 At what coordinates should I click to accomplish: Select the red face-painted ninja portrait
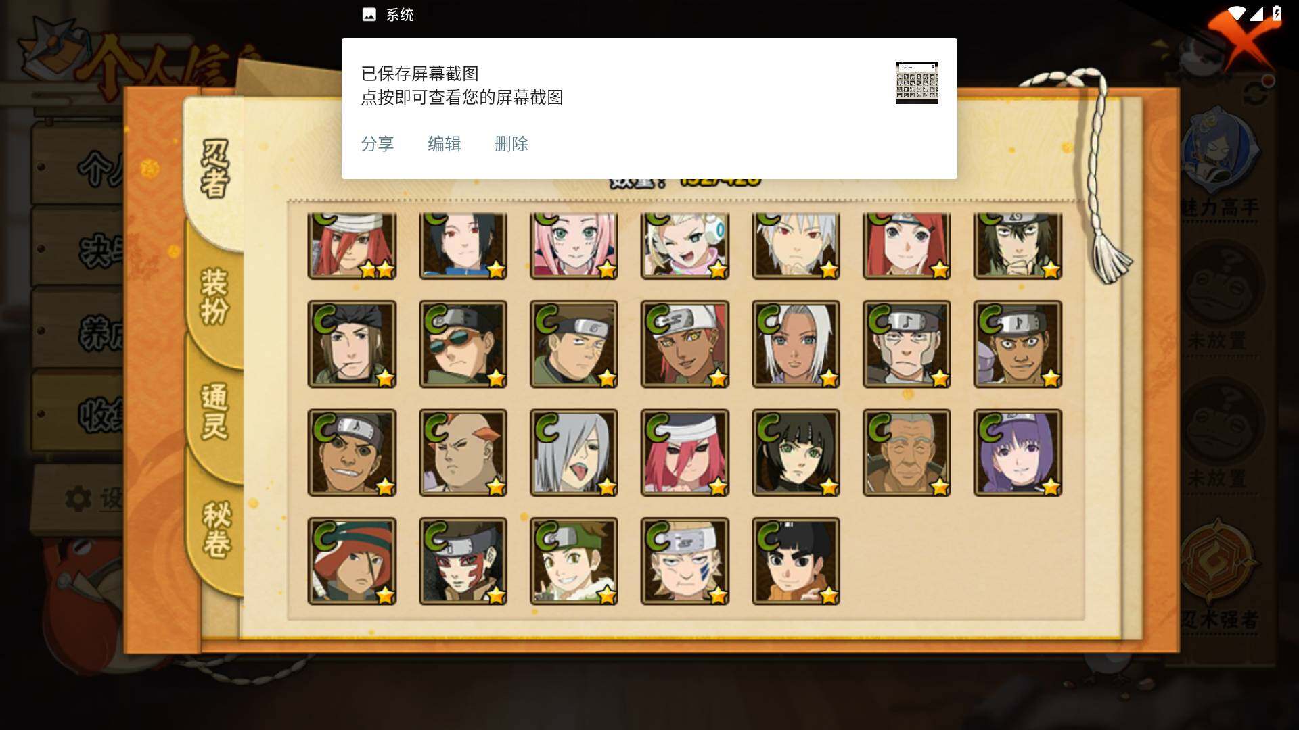point(463,561)
